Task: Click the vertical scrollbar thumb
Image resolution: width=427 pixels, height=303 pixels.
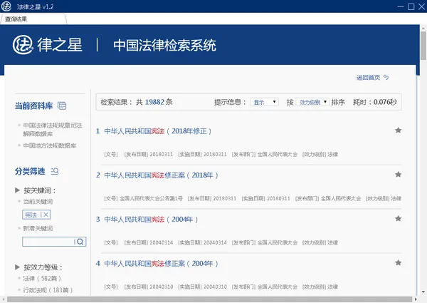Action: (423, 46)
